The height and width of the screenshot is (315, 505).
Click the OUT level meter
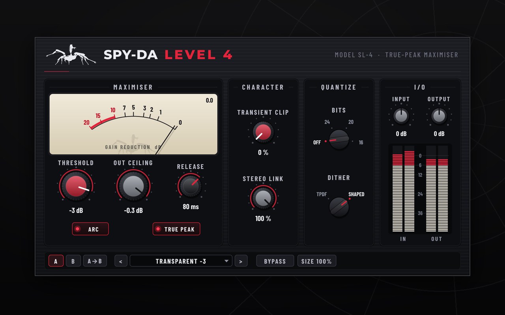pos(437,189)
